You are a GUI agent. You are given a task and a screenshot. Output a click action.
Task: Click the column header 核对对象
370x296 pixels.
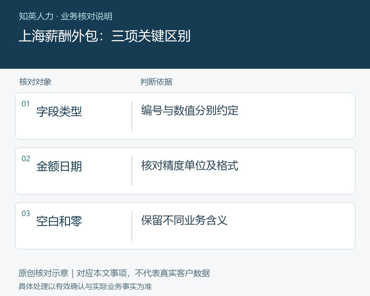pos(35,82)
